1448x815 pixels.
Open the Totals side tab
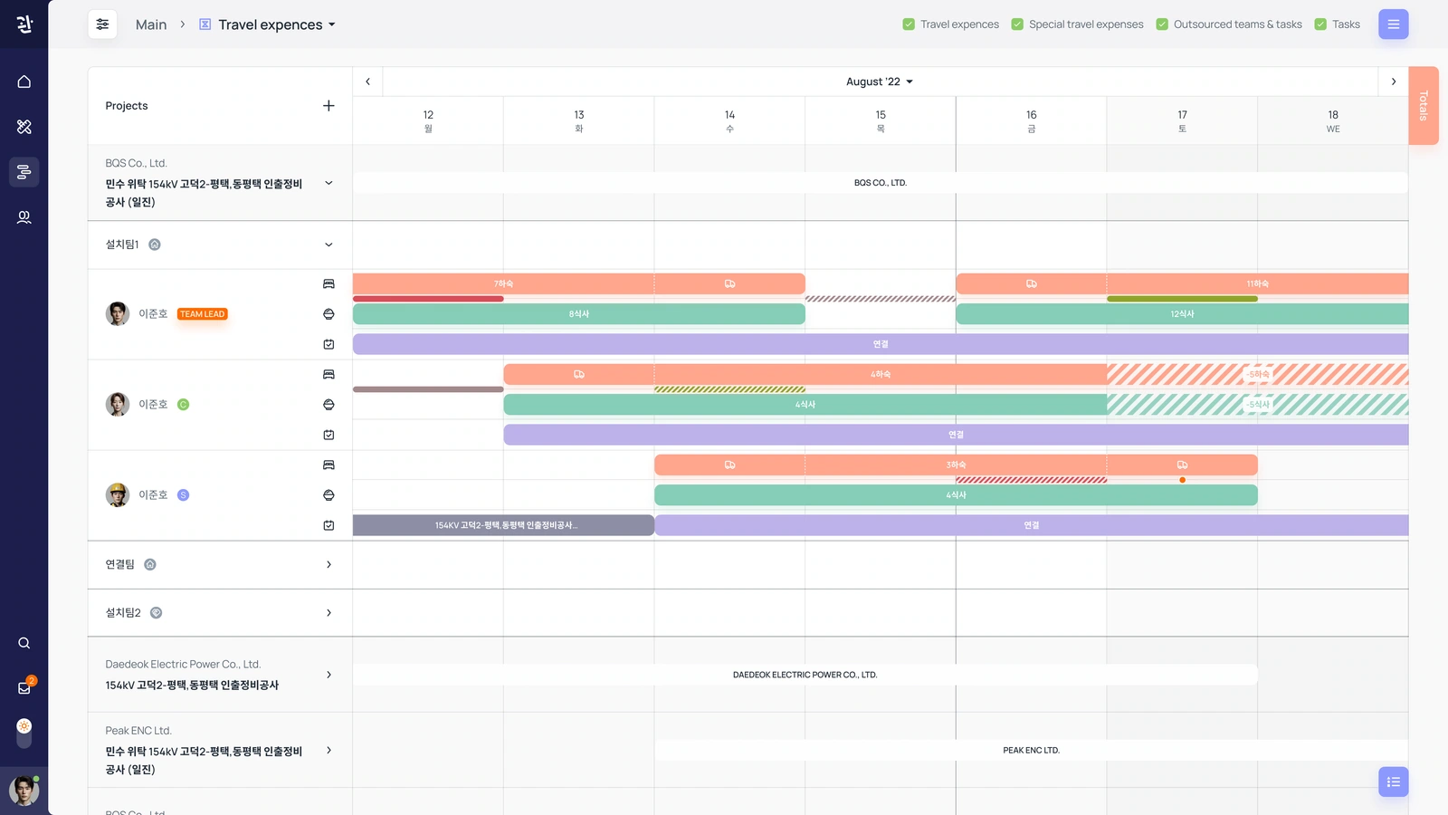click(x=1424, y=105)
